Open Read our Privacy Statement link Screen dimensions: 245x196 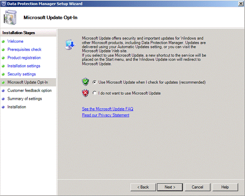point(105,115)
